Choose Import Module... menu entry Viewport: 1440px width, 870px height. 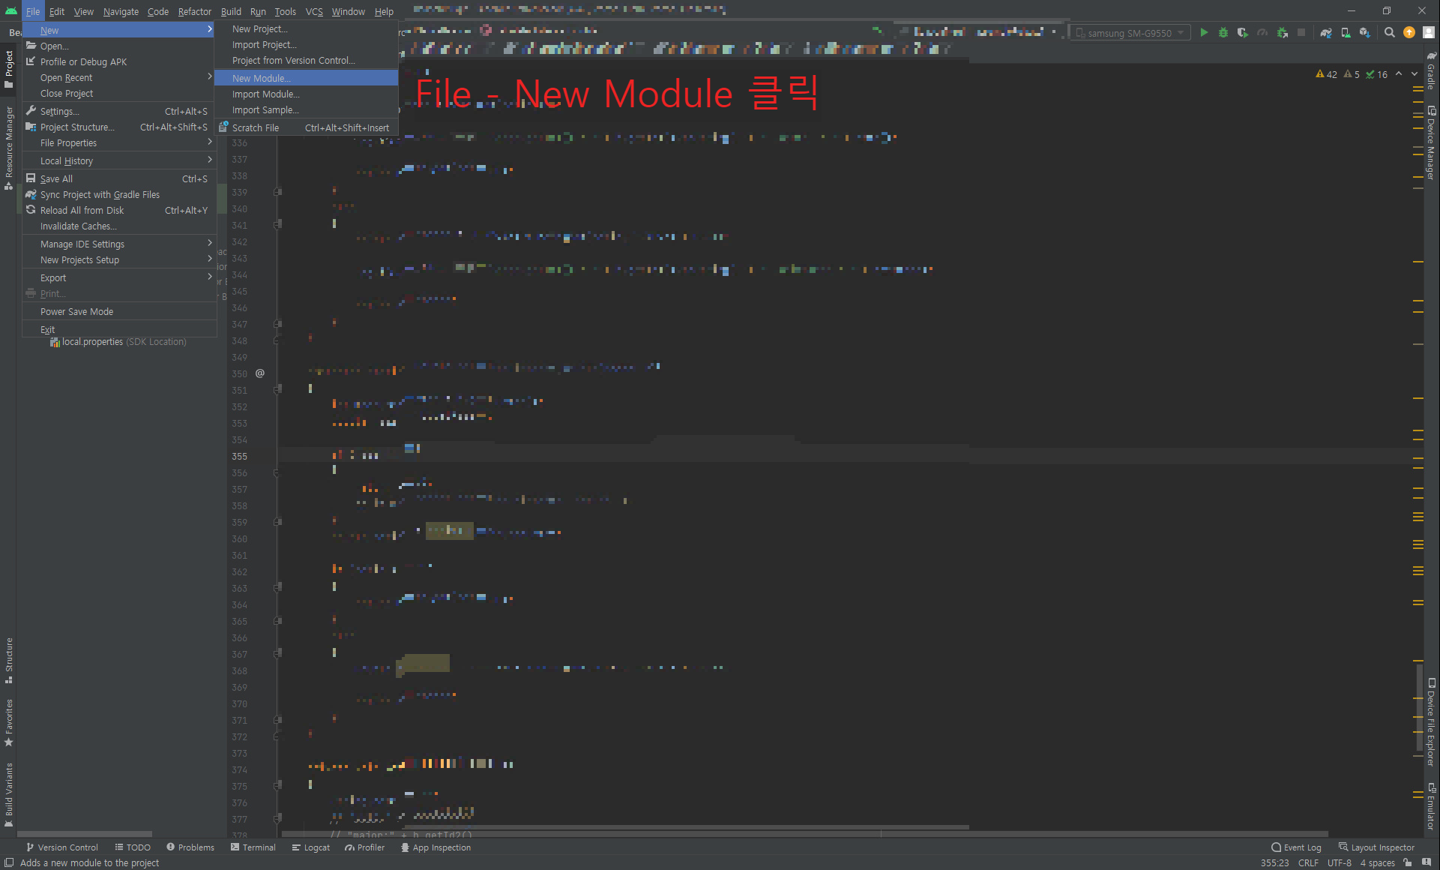[265, 94]
